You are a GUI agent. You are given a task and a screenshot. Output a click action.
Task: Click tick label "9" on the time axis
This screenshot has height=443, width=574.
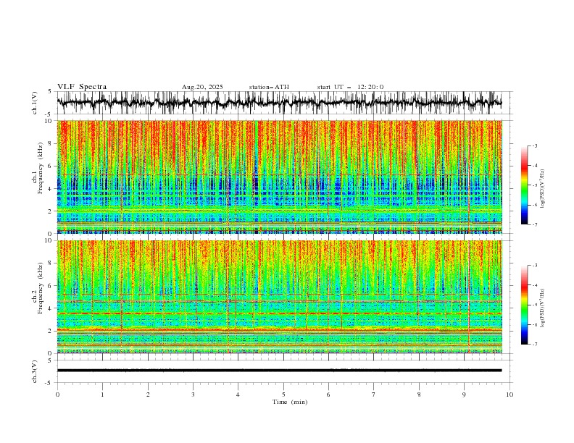pos(464,395)
